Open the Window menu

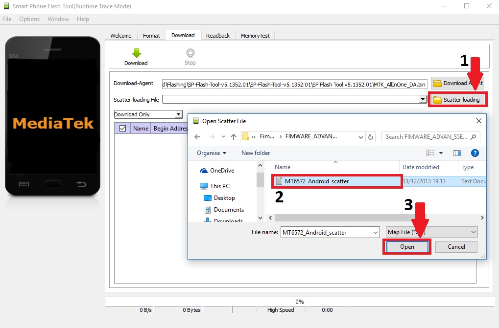(58, 19)
